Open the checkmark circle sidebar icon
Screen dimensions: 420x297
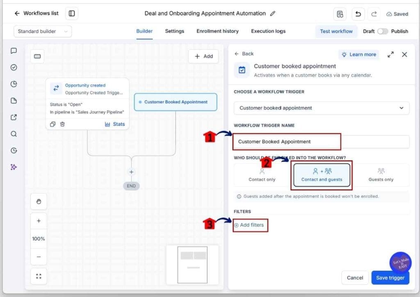point(14,68)
